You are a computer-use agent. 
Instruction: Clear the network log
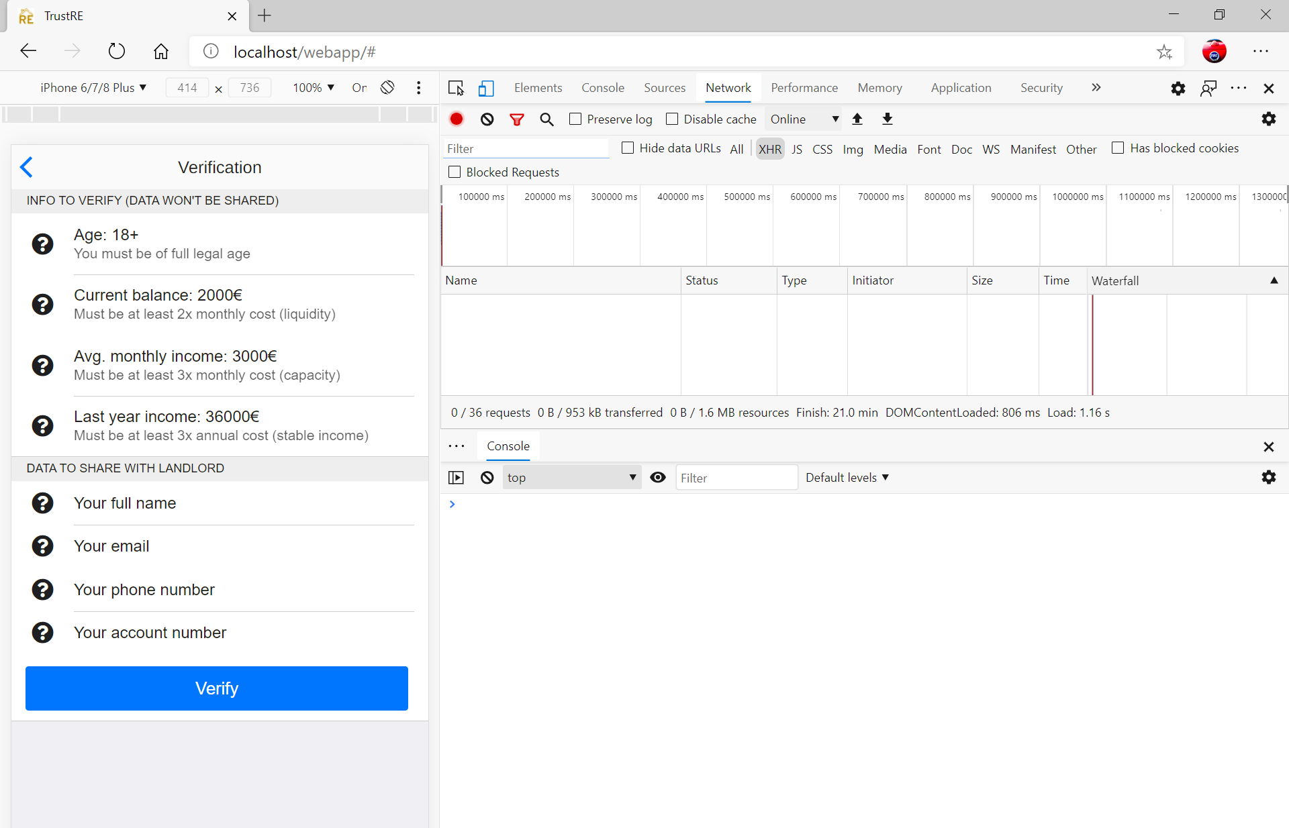pyautogui.click(x=487, y=119)
